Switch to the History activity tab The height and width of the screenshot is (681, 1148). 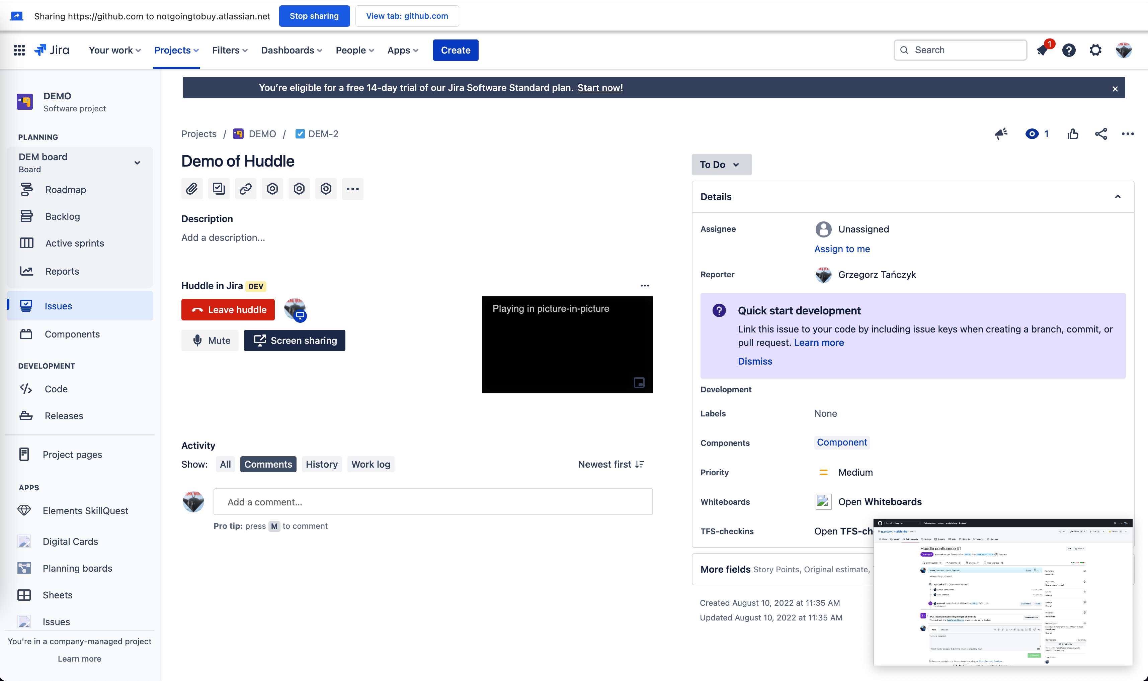pos(321,464)
